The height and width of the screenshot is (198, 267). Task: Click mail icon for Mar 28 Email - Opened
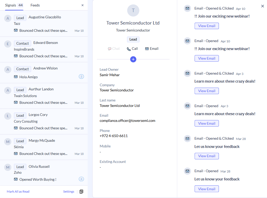pos(187,171)
